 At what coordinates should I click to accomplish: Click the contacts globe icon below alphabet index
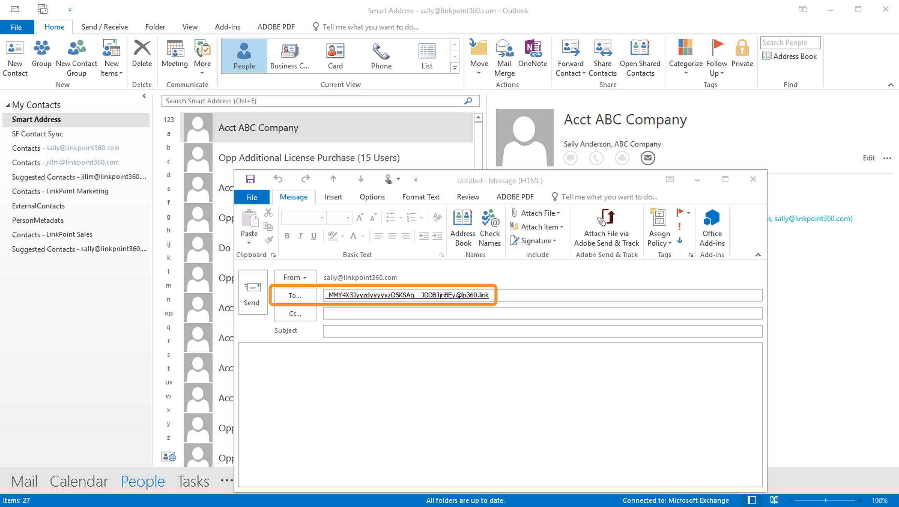pos(169,457)
